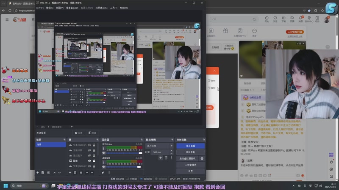Open Douyu messages bell icon
The image size is (339, 190).
click(301, 19)
